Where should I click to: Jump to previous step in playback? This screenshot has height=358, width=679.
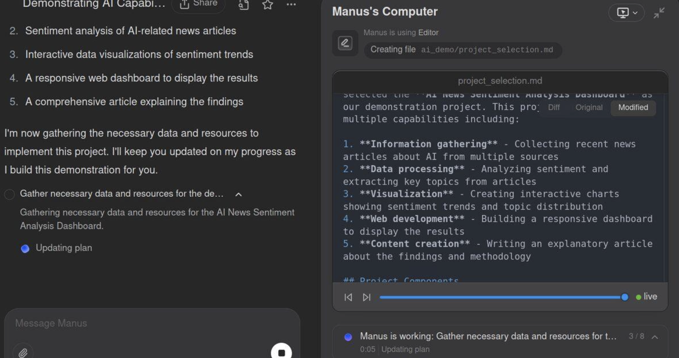pyautogui.click(x=348, y=297)
